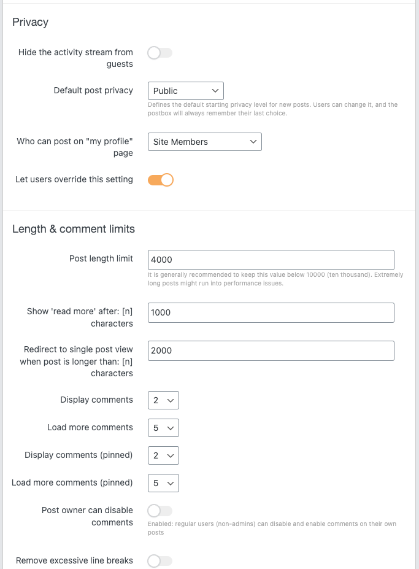The height and width of the screenshot is (569, 419).
Task: Click the Redirect to single post view field
Action: coord(271,350)
